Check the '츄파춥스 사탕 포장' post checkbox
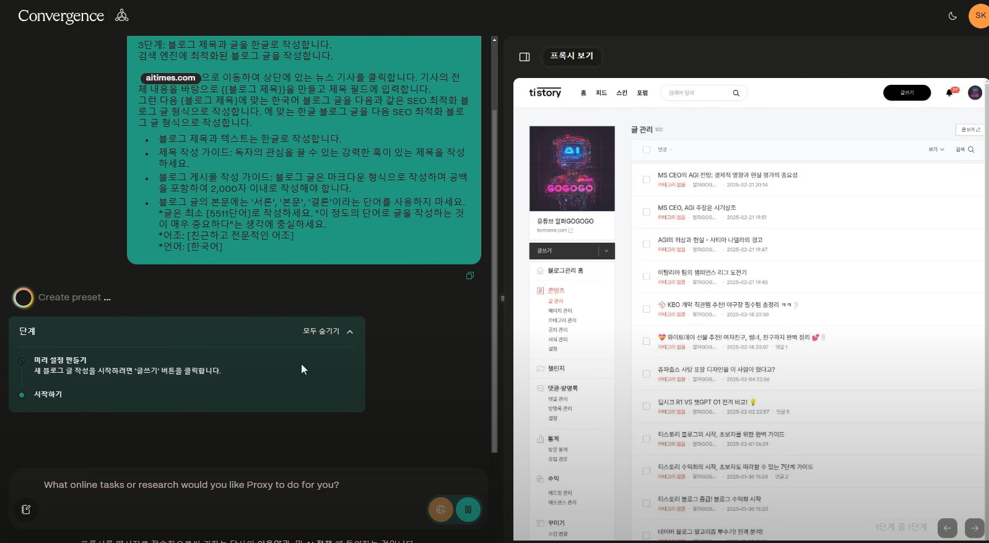The height and width of the screenshot is (543, 989). click(x=647, y=374)
